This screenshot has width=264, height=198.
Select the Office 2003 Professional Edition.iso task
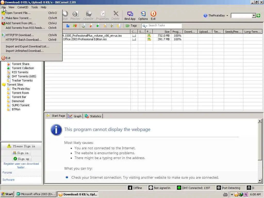click(85, 39)
